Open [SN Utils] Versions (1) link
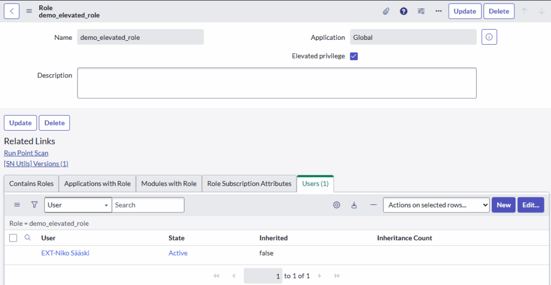 (36, 163)
